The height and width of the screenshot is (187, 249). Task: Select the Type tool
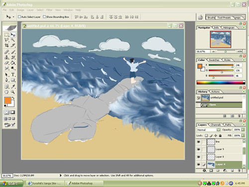point(13,75)
